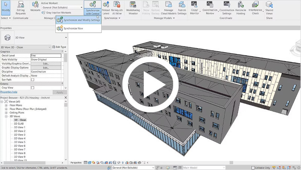301x170 pixels.
Task: Open Editing Requests
Action: point(21,8)
